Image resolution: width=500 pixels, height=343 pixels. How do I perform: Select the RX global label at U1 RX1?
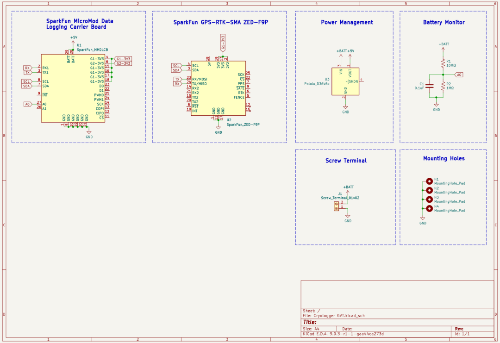coord(28,68)
